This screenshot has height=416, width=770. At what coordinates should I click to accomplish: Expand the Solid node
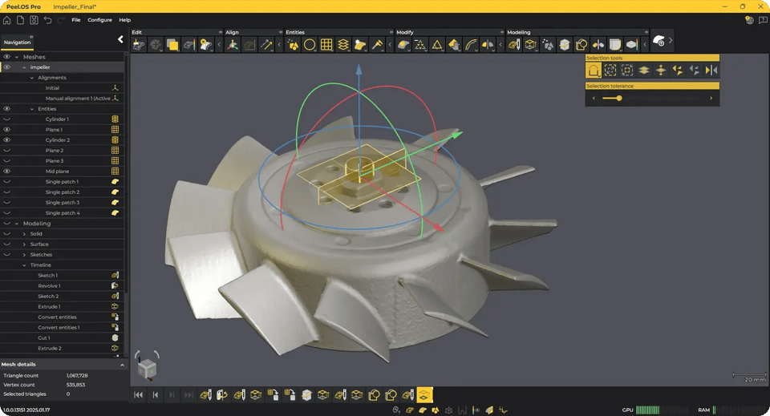click(24, 234)
